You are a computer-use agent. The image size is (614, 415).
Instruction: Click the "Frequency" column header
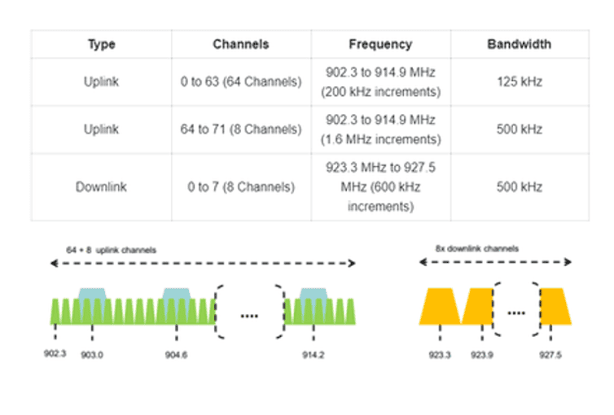click(380, 45)
